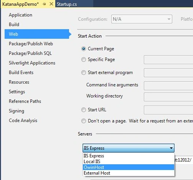
Task: Open the Signing properties page
Action: point(16,111)
